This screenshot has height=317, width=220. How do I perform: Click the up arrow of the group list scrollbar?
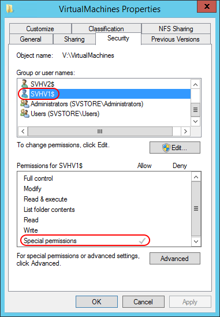click(x=196, y=85)
